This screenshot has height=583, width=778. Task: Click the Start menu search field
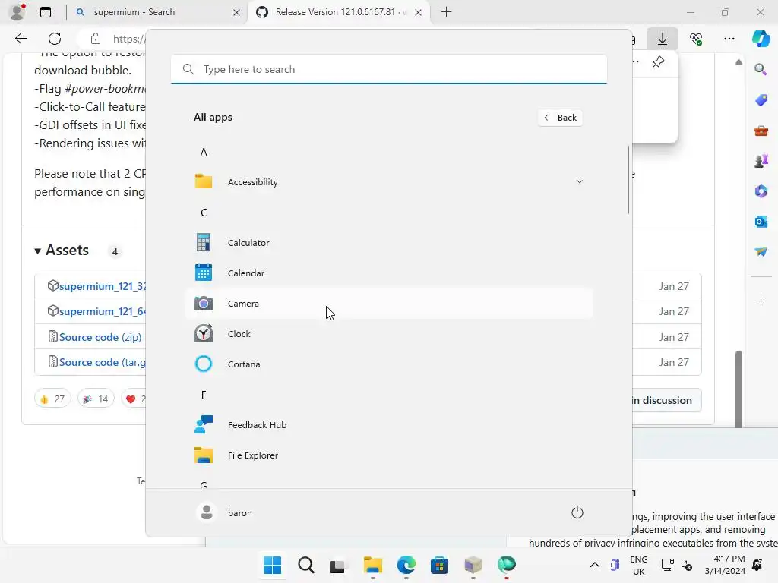388,69
